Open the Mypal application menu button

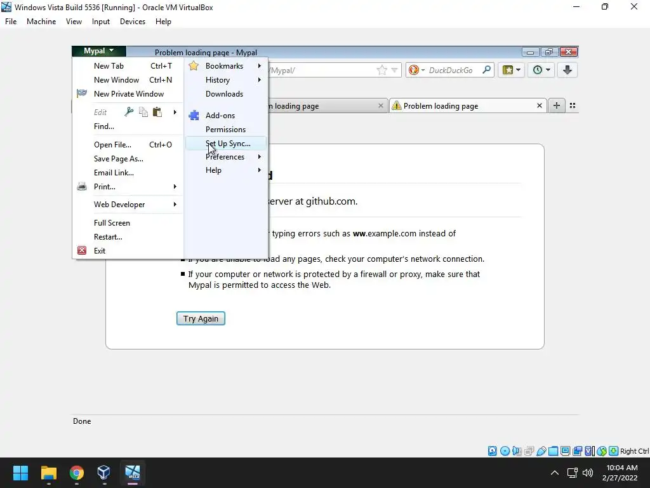click(98, 51)
